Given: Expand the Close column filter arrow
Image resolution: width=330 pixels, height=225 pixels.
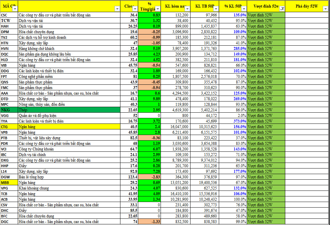Looking at the screenshot, I should click(136, 9).
